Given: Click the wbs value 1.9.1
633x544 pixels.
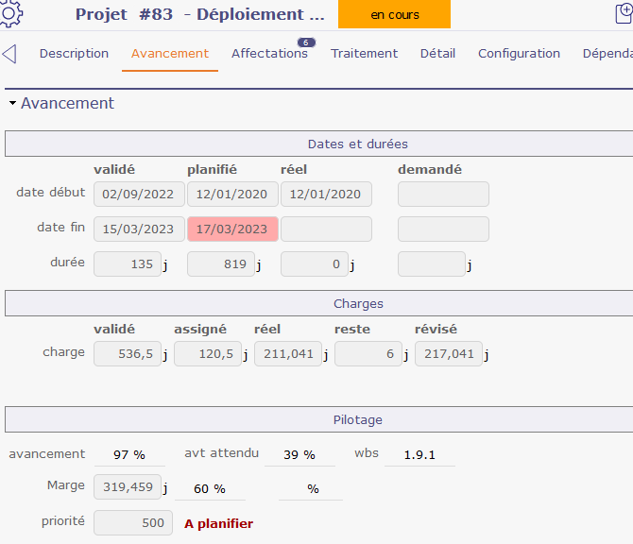Looking at the screenshot, I should pyautogui.click(x=419, y=454).
